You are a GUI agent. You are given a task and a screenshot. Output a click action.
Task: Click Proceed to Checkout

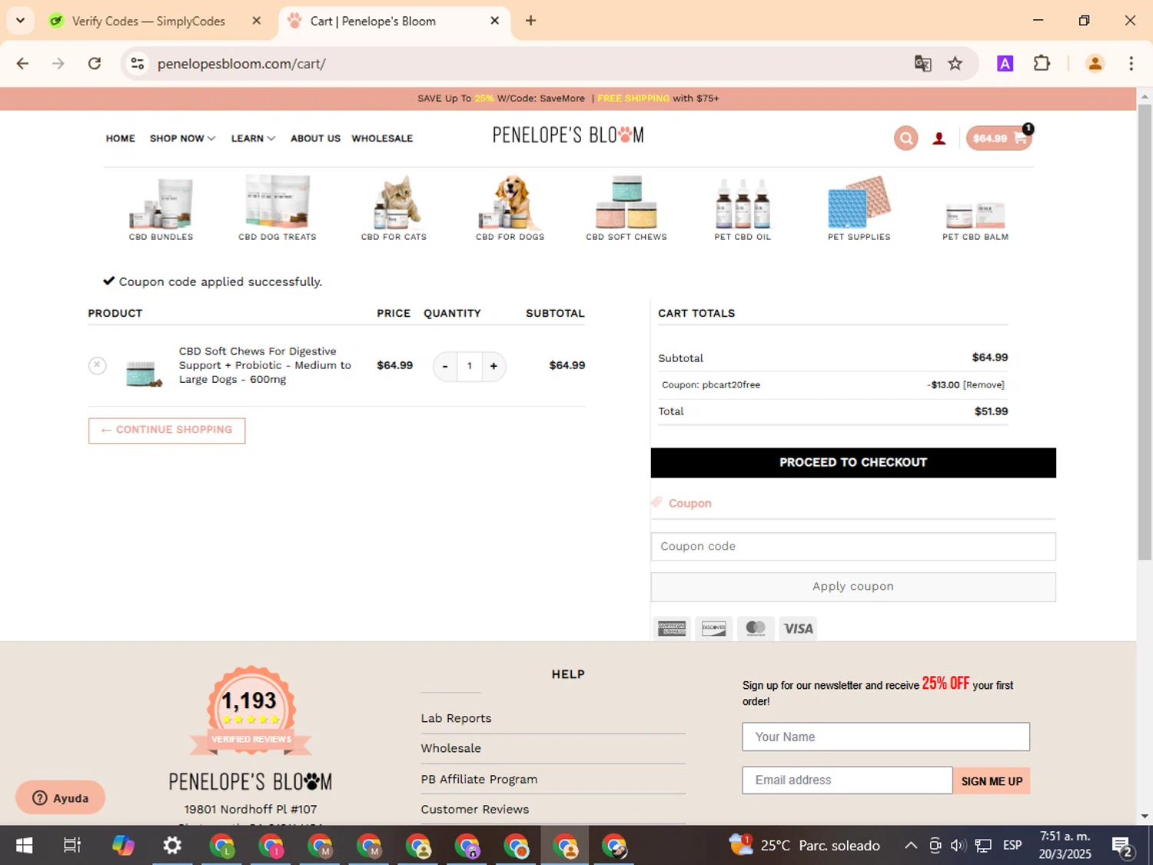click(853, 463)
